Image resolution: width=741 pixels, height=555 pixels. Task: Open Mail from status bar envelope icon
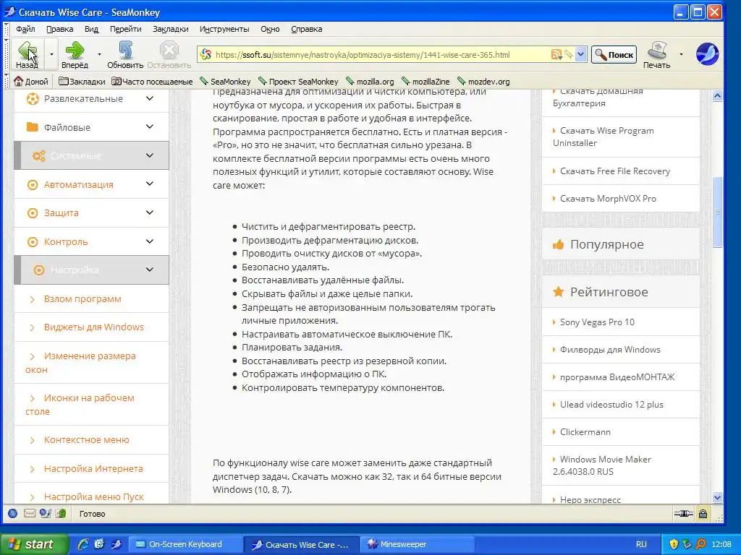[x=29, y=514]
